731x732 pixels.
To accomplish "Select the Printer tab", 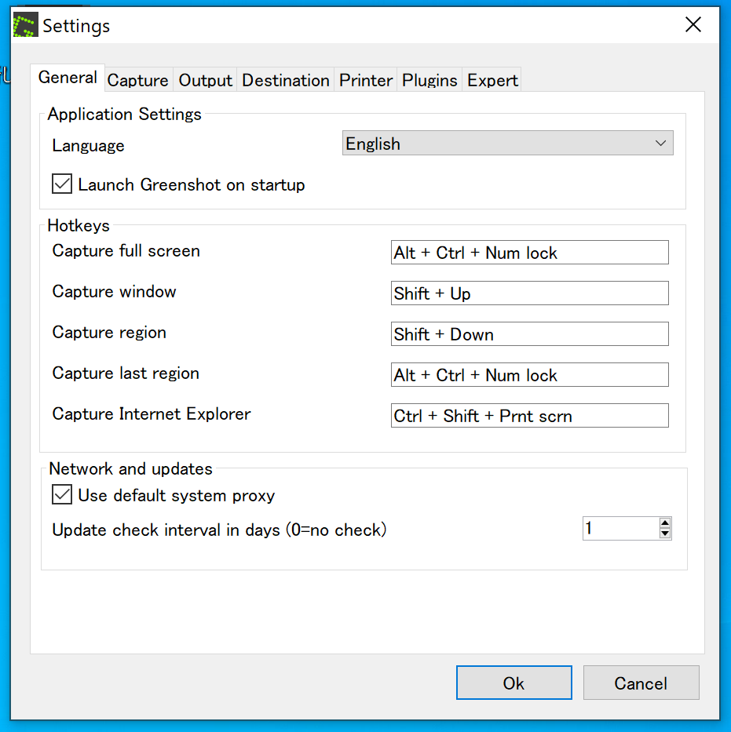I will 366,80.
